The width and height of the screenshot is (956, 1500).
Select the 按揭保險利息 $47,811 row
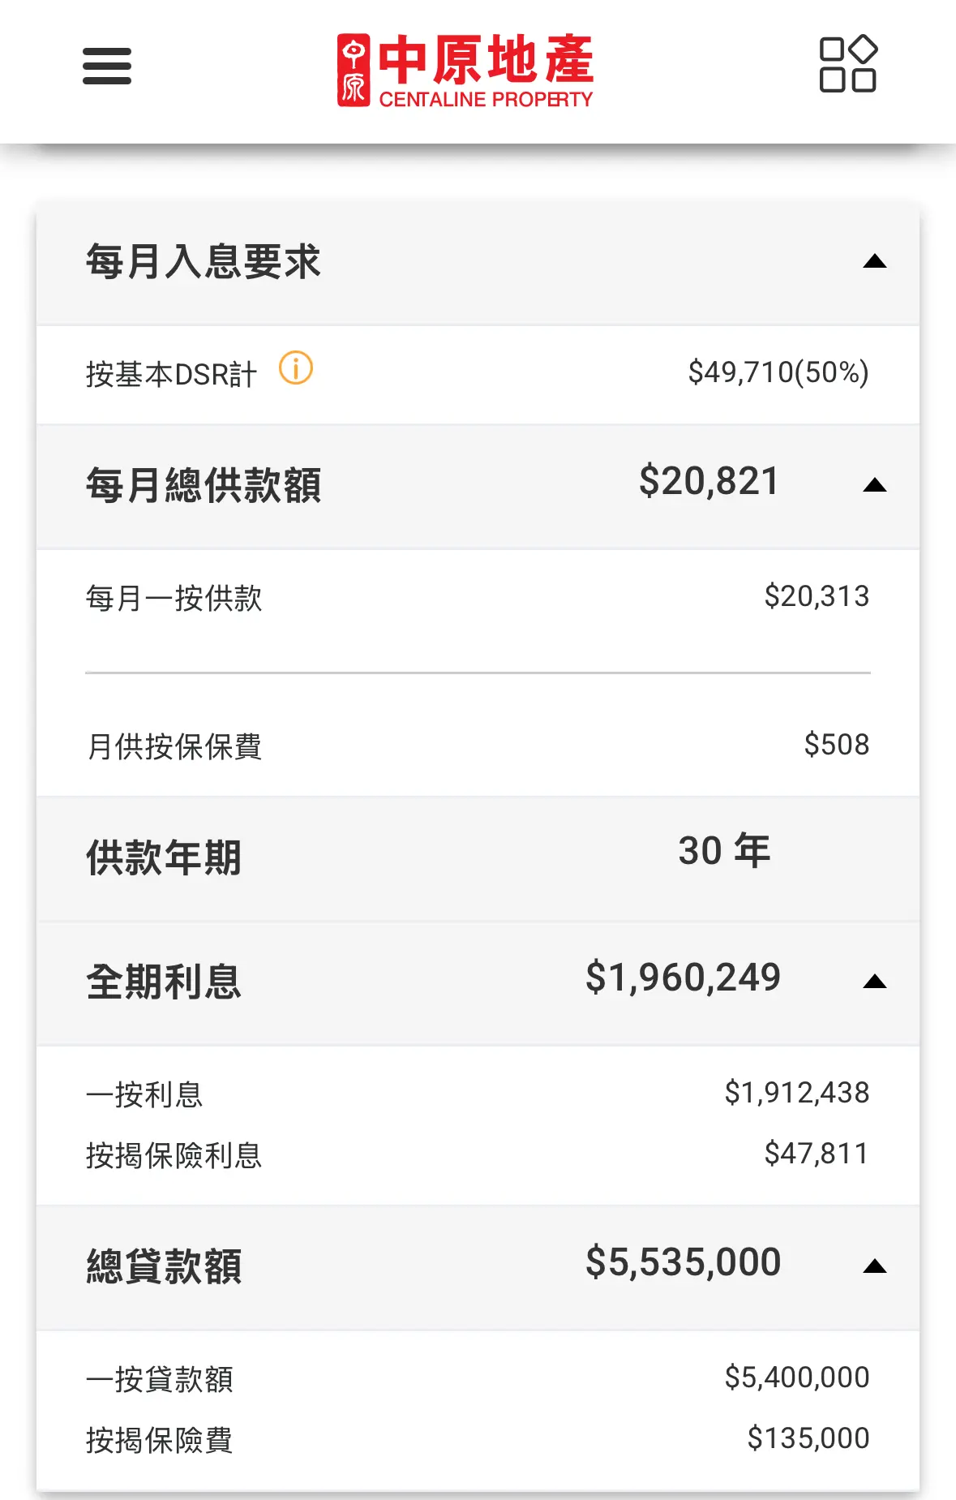point(478,1154)
